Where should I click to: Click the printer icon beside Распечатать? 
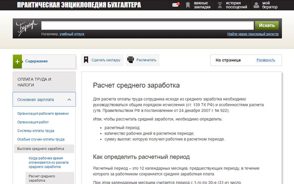131,60
